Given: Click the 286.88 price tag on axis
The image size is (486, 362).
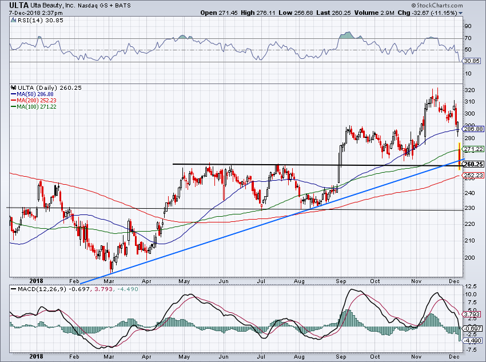Looking at the screenshot, I should coord(473,129).
